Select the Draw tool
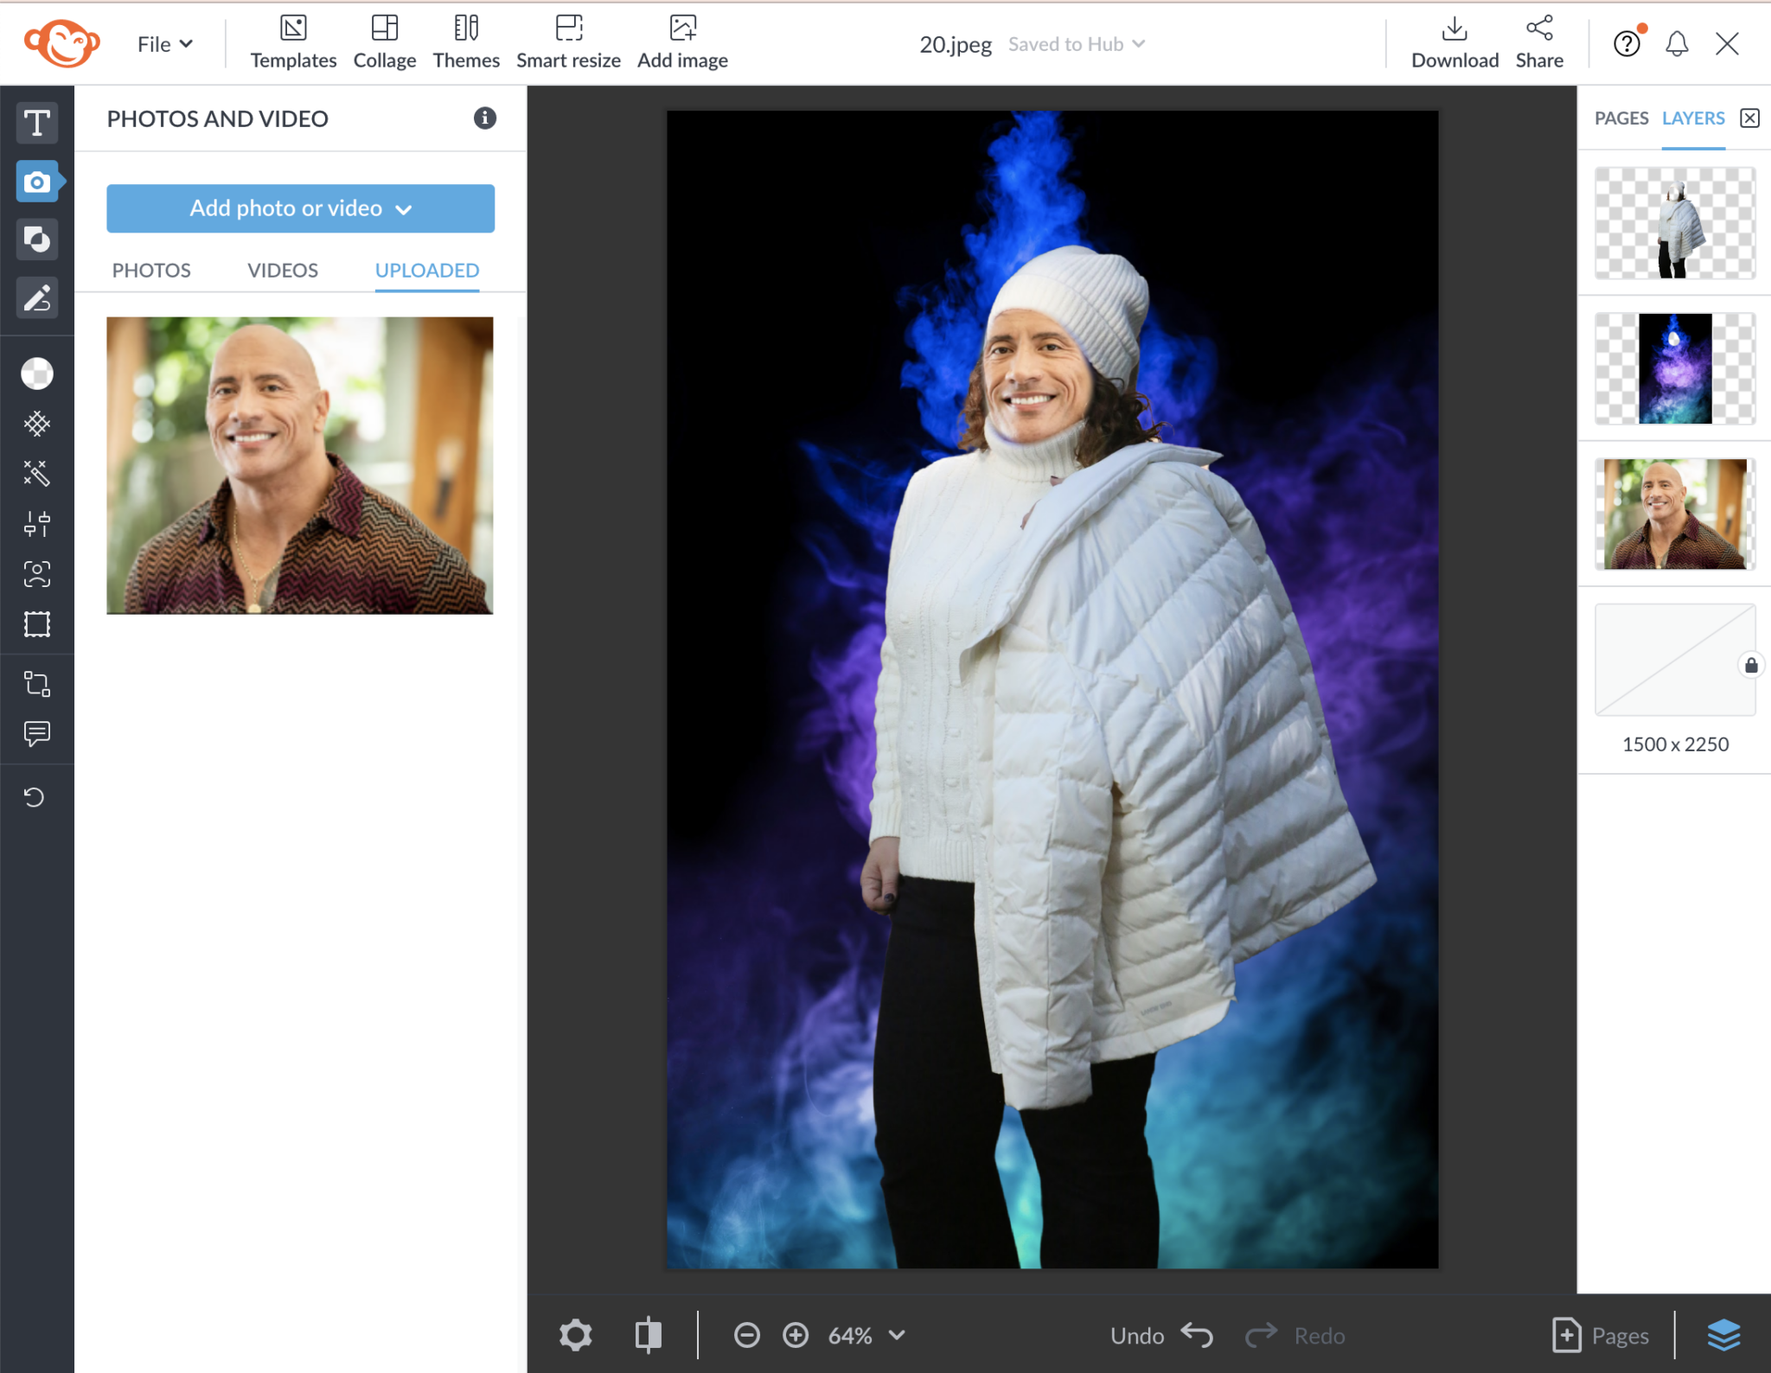Image resolution: width=1771 pixels, height=1373 pixels. point(36,298)
